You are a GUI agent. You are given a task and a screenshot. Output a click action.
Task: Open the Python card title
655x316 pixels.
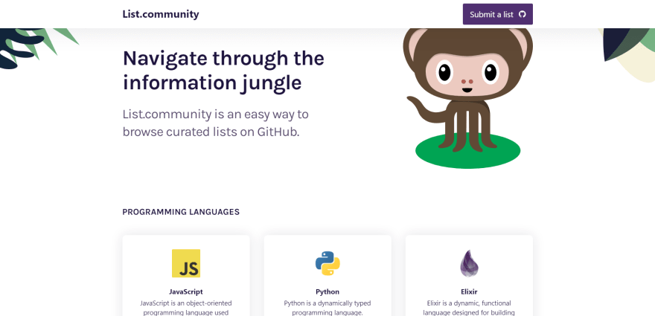(327, 291)
